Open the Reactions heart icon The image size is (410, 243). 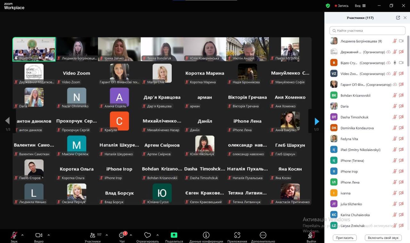point(147,235)
